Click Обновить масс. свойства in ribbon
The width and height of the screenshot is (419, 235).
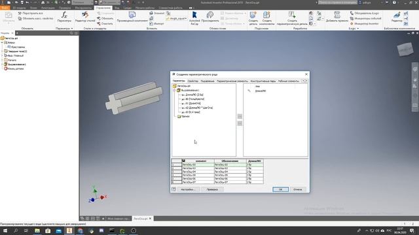(35, 18)
